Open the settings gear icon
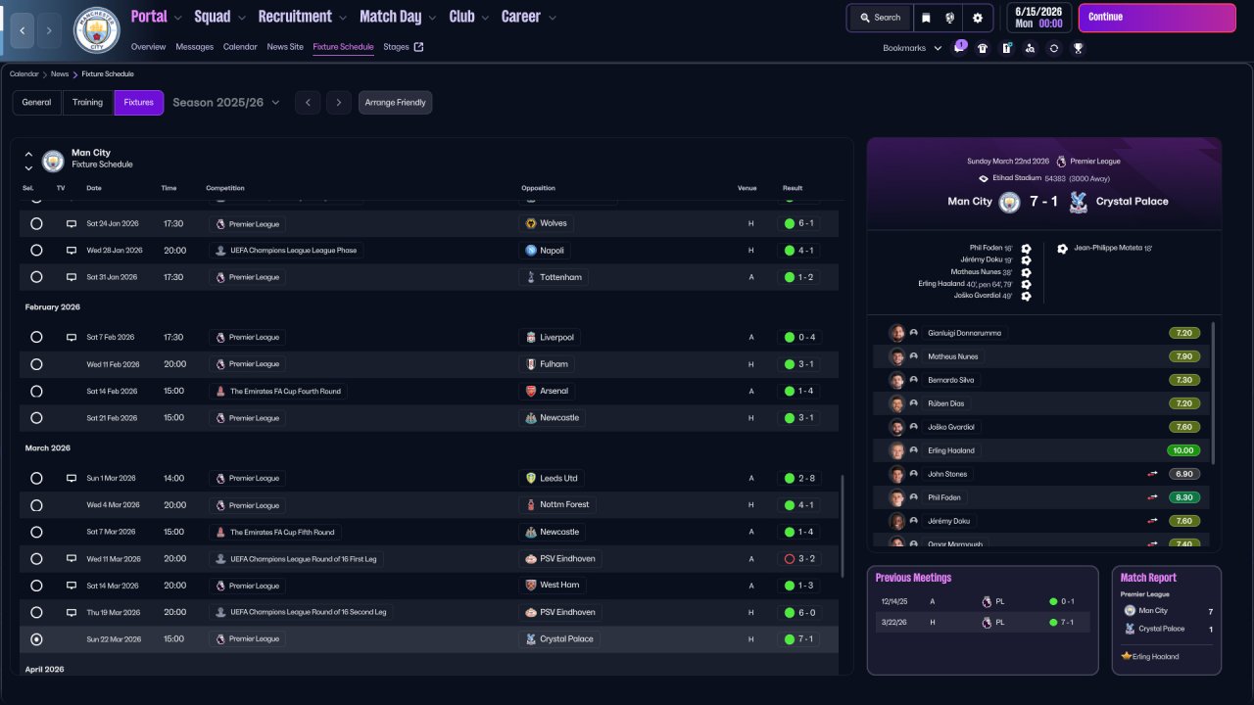The width and height of the screenshot is (1254, 705). click(x=978, y=18)
